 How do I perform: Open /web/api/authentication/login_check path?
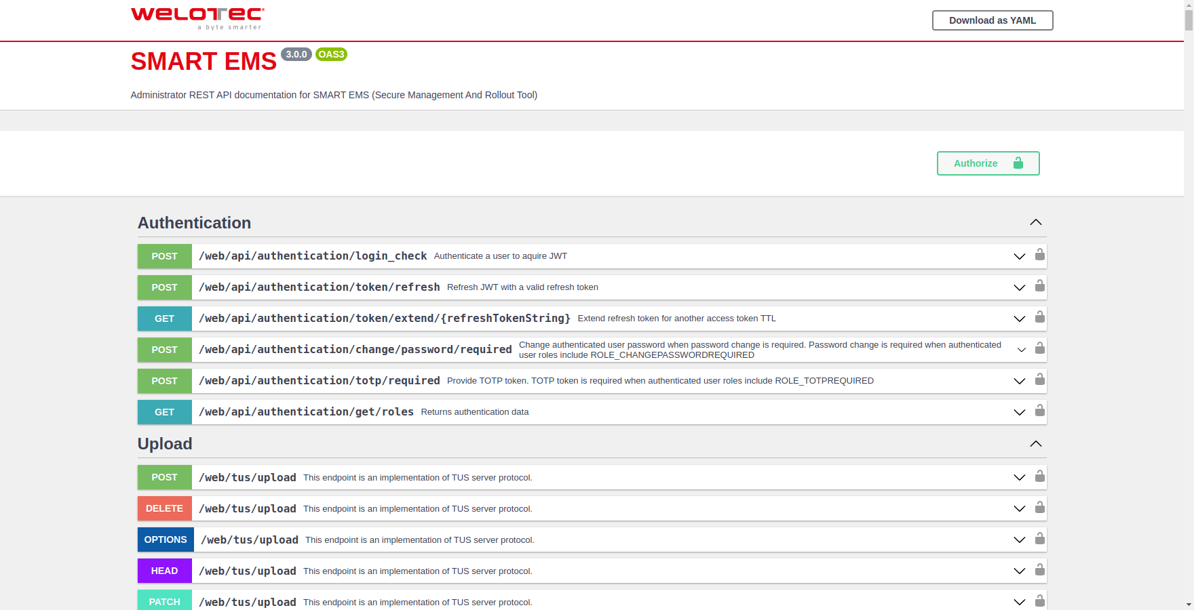(313, 256)
